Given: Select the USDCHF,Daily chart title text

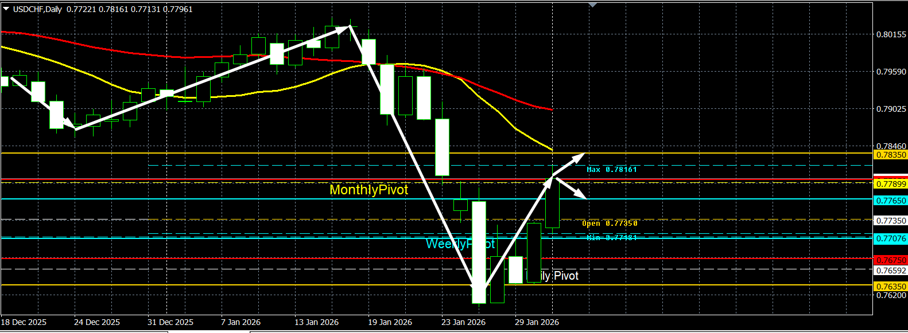Looking at the screenshot, I should tap(37, 9).
